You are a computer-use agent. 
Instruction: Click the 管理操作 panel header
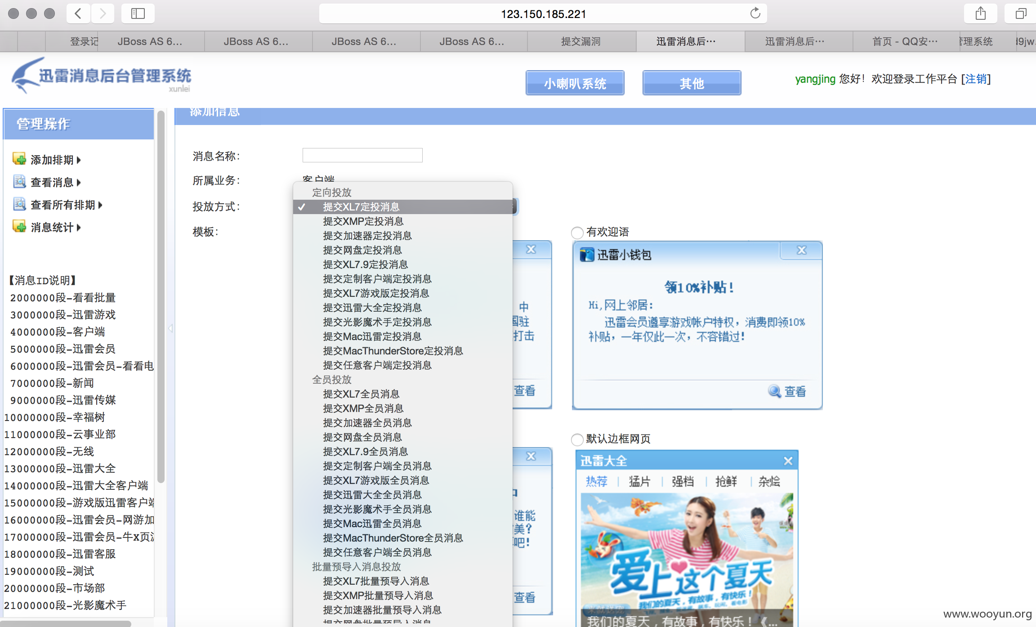pyautogui.click(x=79, y=124)
